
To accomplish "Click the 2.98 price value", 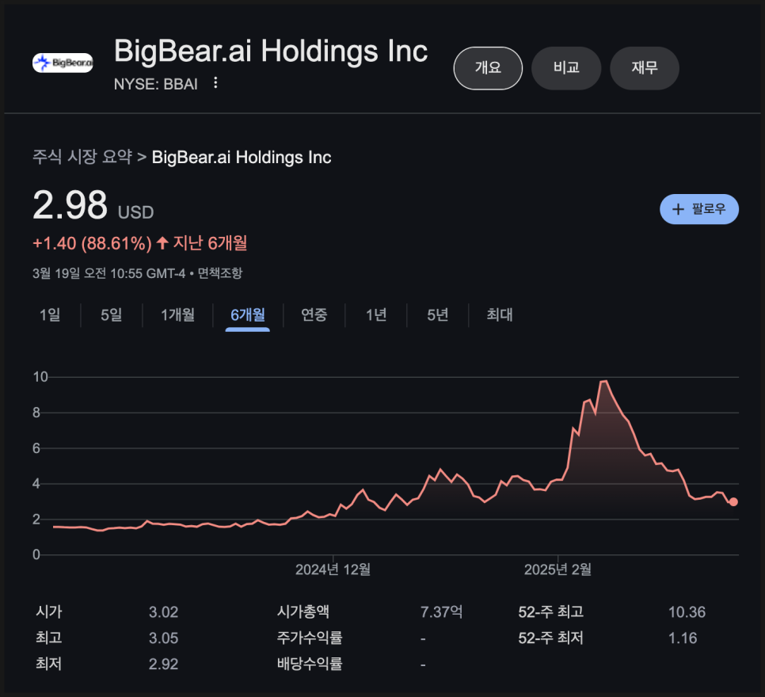I will click(x=70, y=205).
